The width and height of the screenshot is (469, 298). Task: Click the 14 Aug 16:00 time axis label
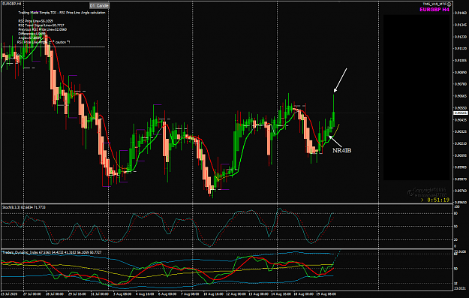(x=281, y=294)
